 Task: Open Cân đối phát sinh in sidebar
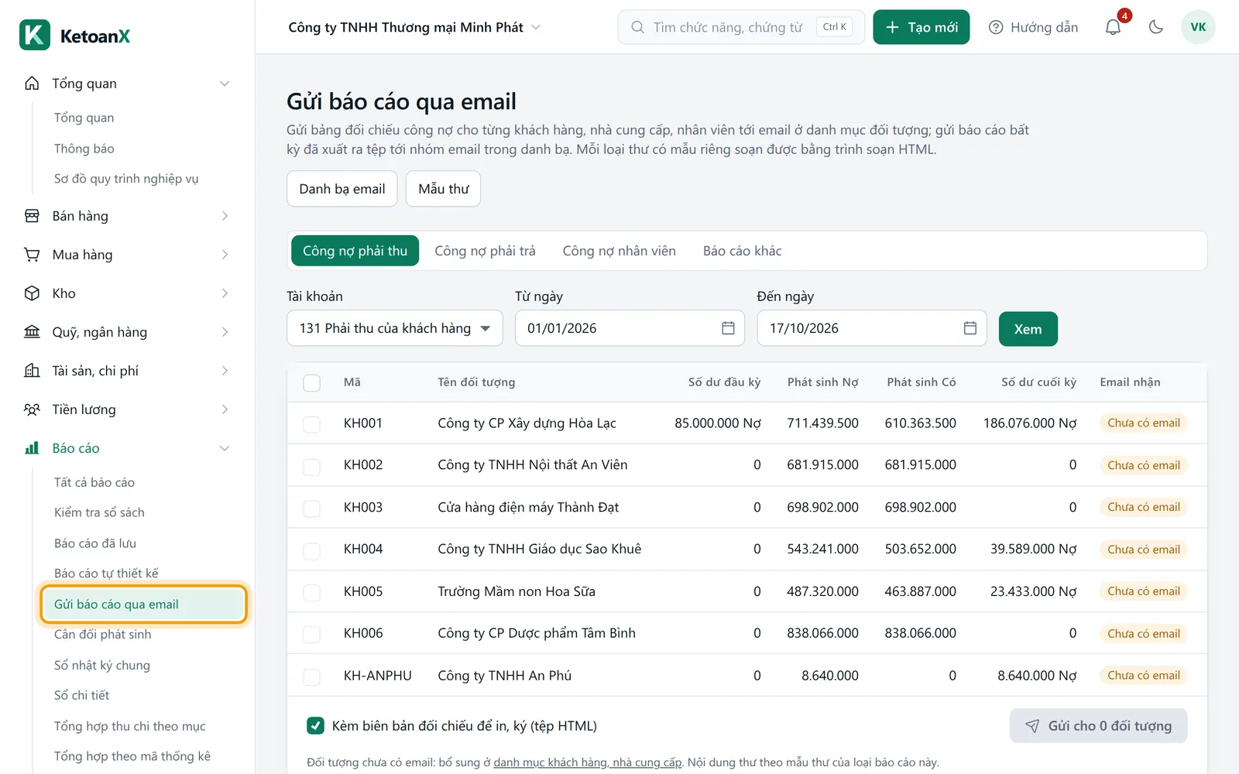[103, 635]
